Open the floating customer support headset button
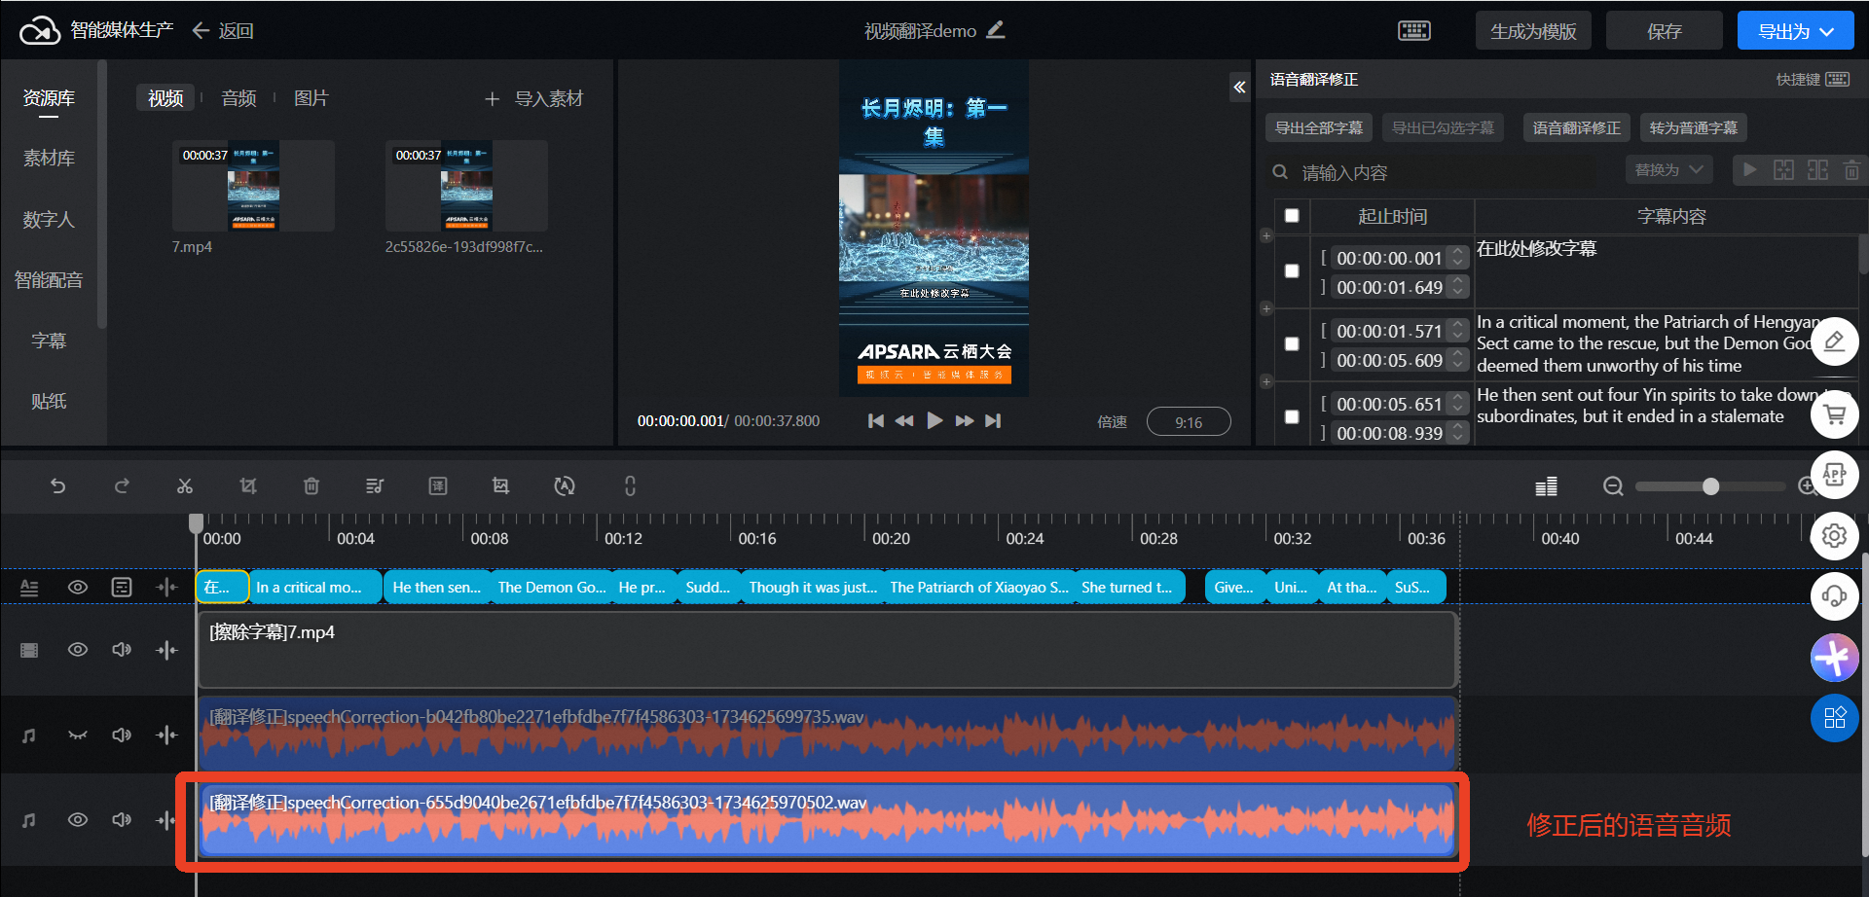Viewport: 1869px width, 897px height. pyautogui.click(x=1835, y=596)
